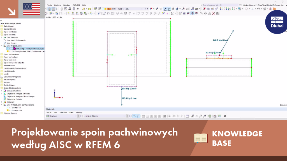Screen dimensions: 287x161
Task: Open Edit menu in Materials panel
Action: 55,112
